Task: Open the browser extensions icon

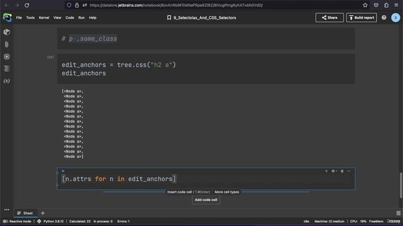Action: 386,5
